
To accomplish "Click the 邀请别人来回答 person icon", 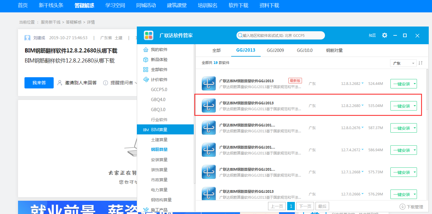I will coord(60,83).
